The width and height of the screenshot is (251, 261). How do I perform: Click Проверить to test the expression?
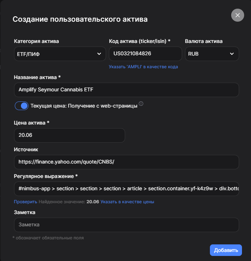(26, 202)
